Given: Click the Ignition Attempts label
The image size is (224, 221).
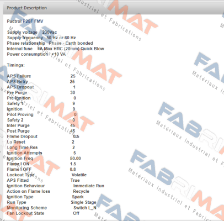Looking at the screenshot, I should (x=24, y=153).
